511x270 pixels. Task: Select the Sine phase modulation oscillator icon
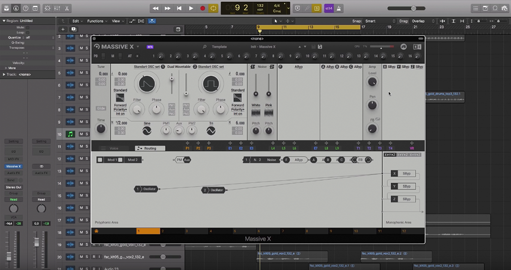tap(147, 131)
